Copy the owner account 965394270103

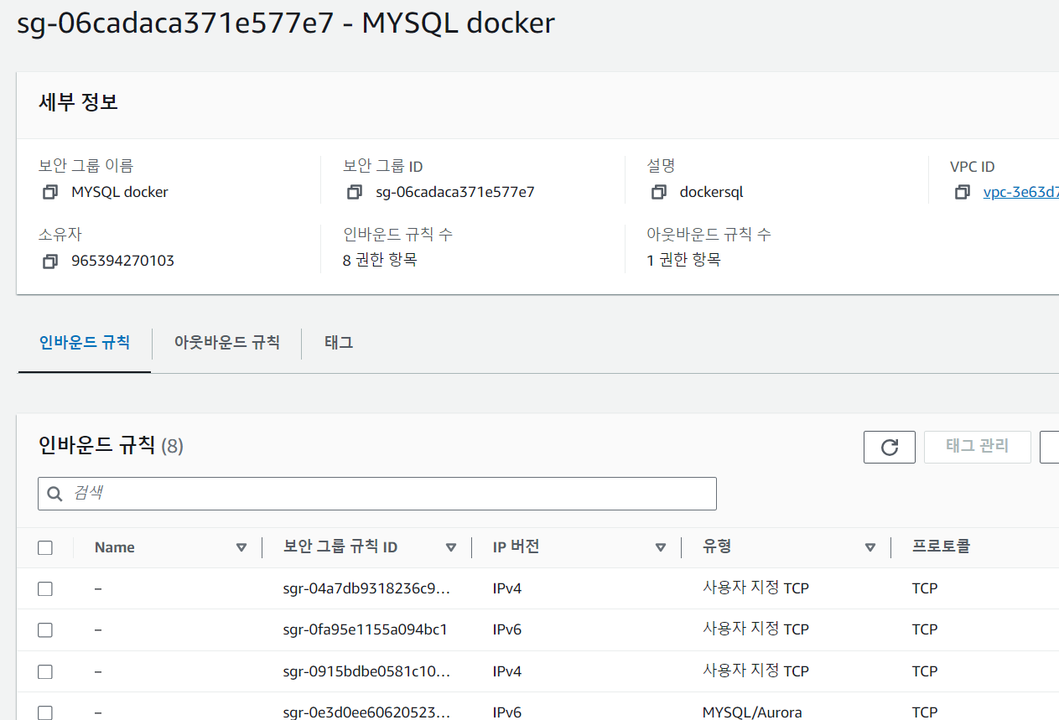click(x=50, y=261)
